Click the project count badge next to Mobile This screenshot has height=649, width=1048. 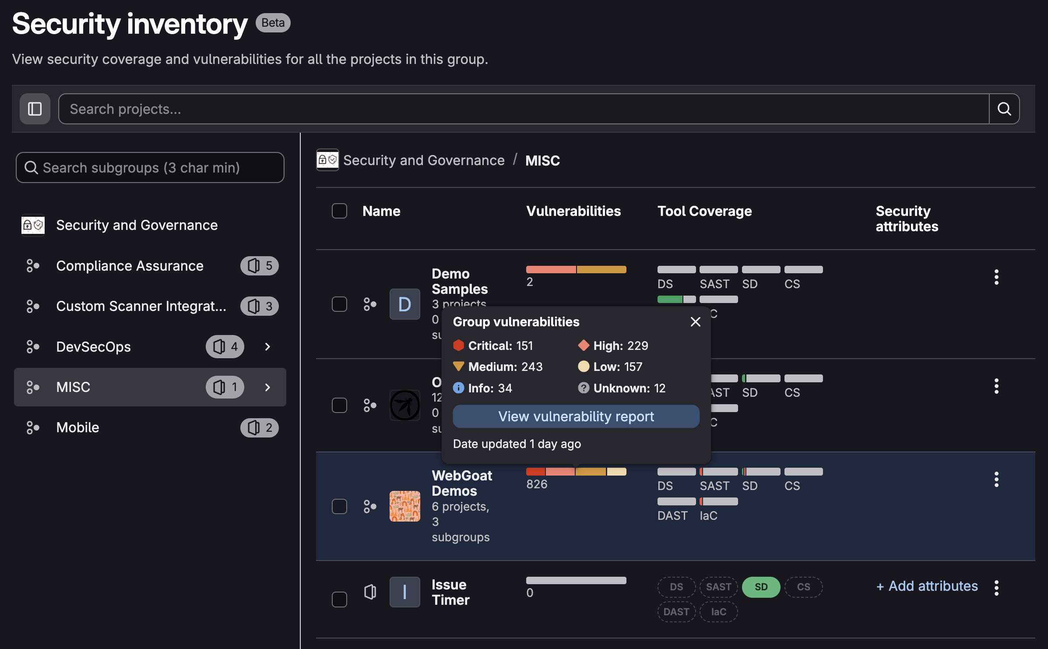tap(259, 427)
